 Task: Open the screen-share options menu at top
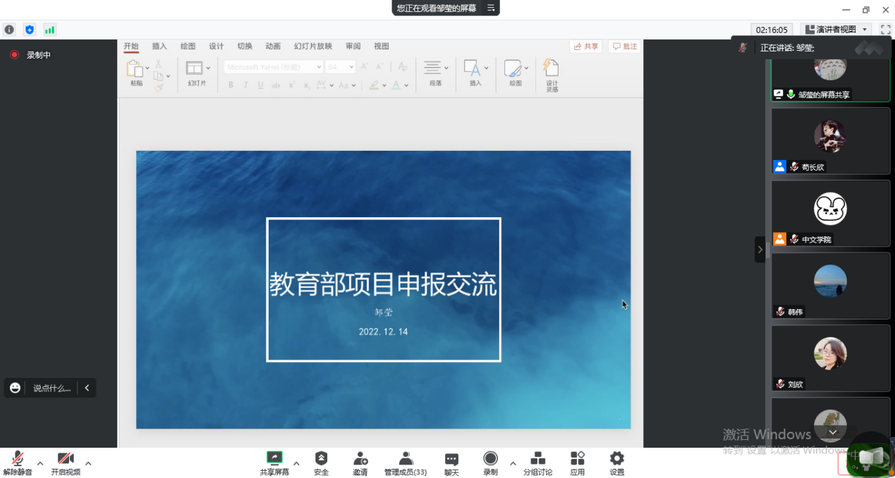491,8
